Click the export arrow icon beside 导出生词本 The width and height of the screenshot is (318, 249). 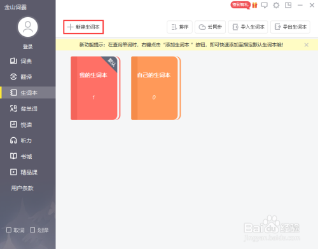click(x=278, y=27)
